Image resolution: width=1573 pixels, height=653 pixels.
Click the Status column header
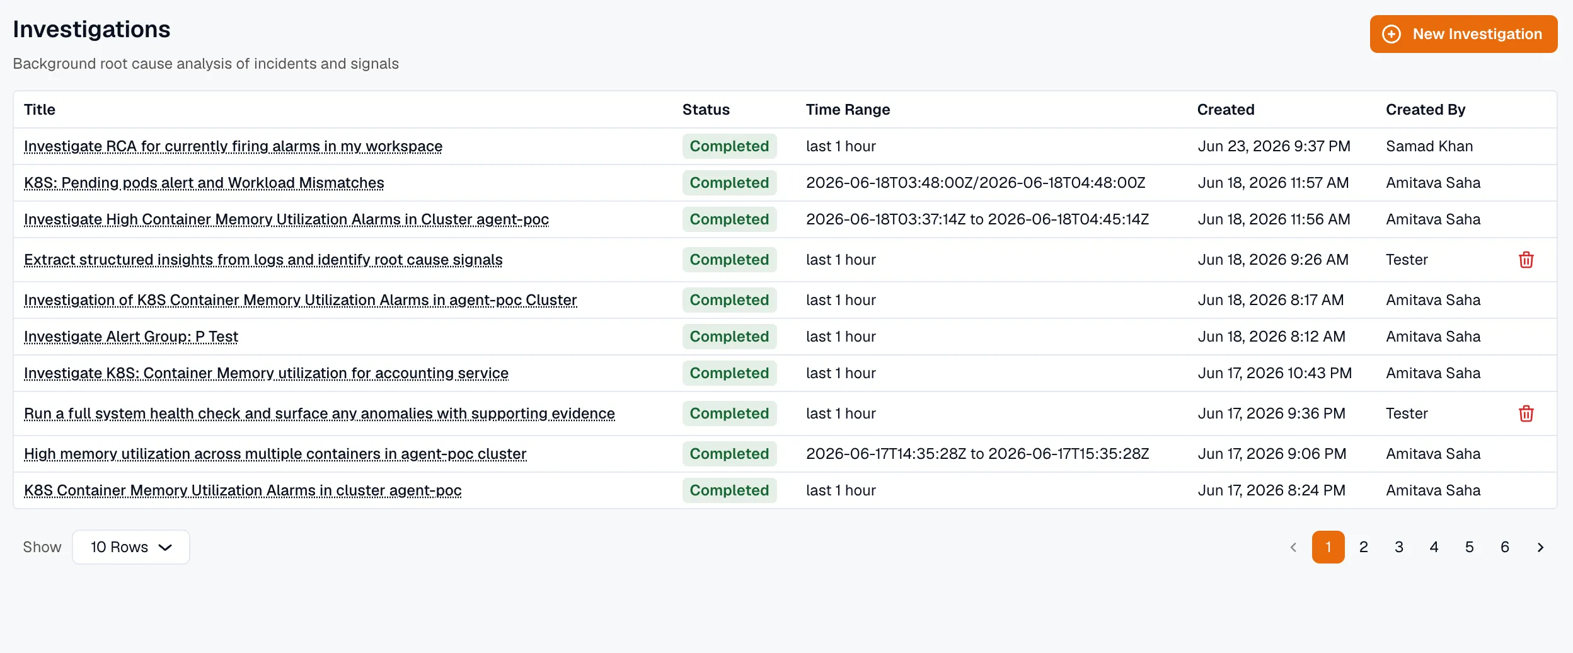click(x=706, y=110)
